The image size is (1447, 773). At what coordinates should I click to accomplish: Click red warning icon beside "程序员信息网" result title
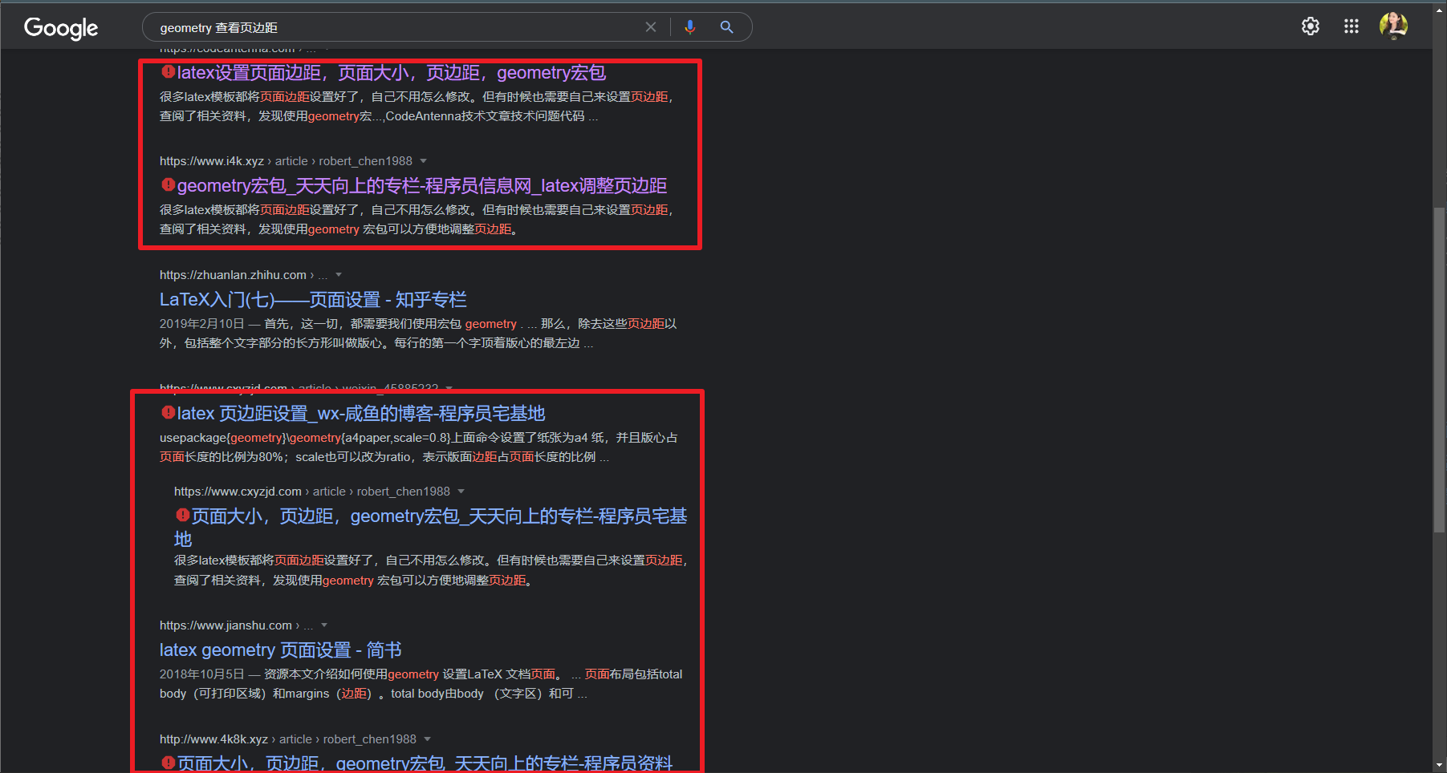[x=168, y=184]
